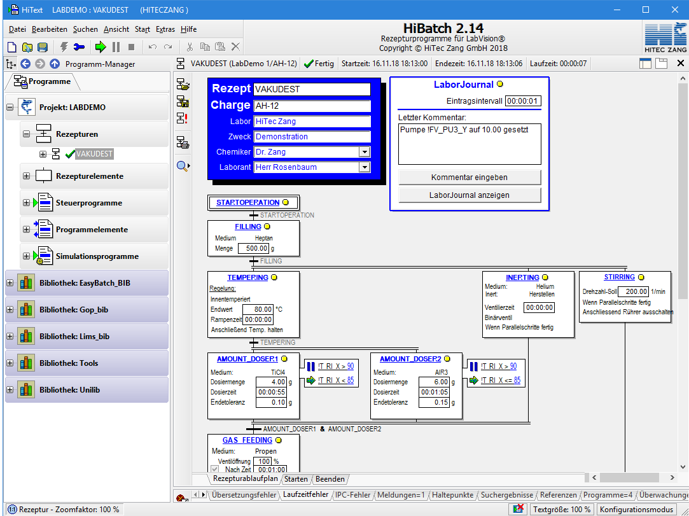
Task: Collapse the Rezepturen node
Action: [26, 134]
